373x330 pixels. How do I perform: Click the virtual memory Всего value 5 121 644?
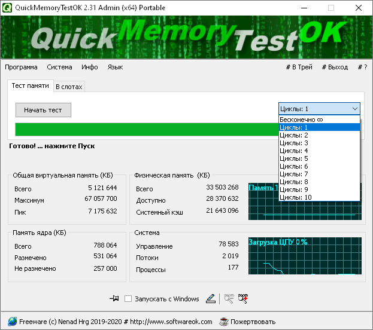[102, 188]
